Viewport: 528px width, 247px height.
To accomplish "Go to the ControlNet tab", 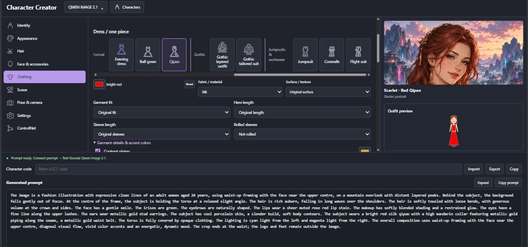I will [44, 129].
